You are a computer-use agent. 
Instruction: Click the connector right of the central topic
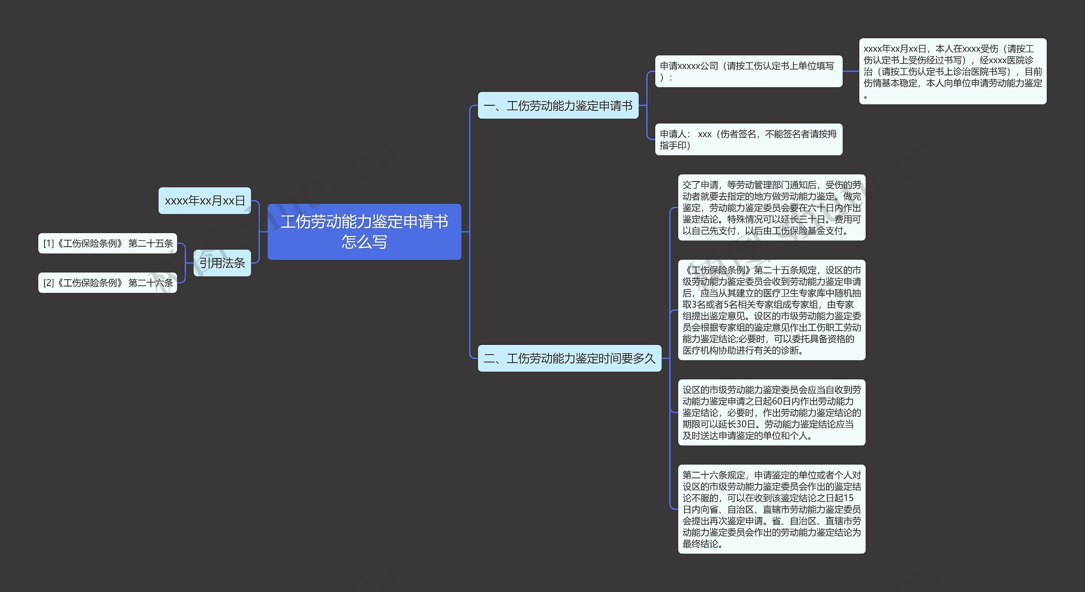466,231
